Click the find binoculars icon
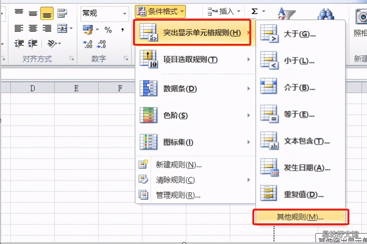367x244 pixels. tap(326, 14)
